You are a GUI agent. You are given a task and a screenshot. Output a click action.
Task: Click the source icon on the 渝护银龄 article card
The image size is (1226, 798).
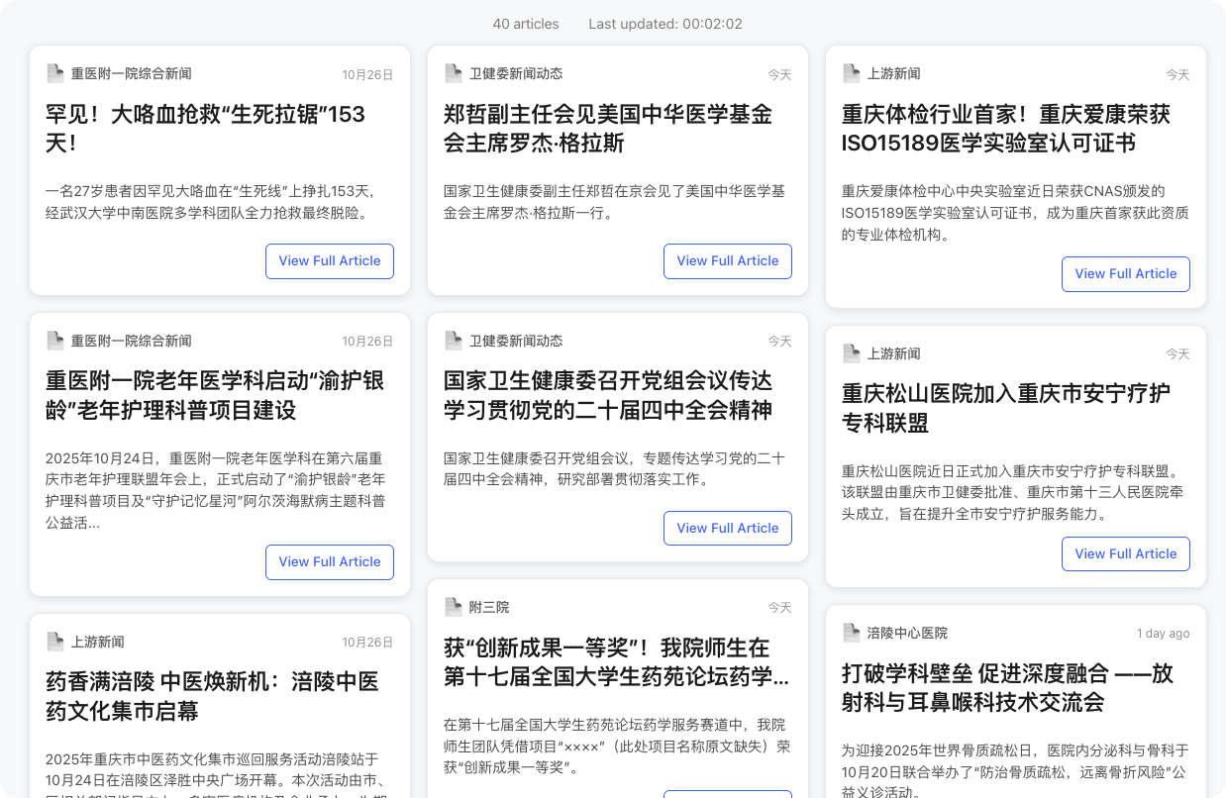(x=54, y=340)
